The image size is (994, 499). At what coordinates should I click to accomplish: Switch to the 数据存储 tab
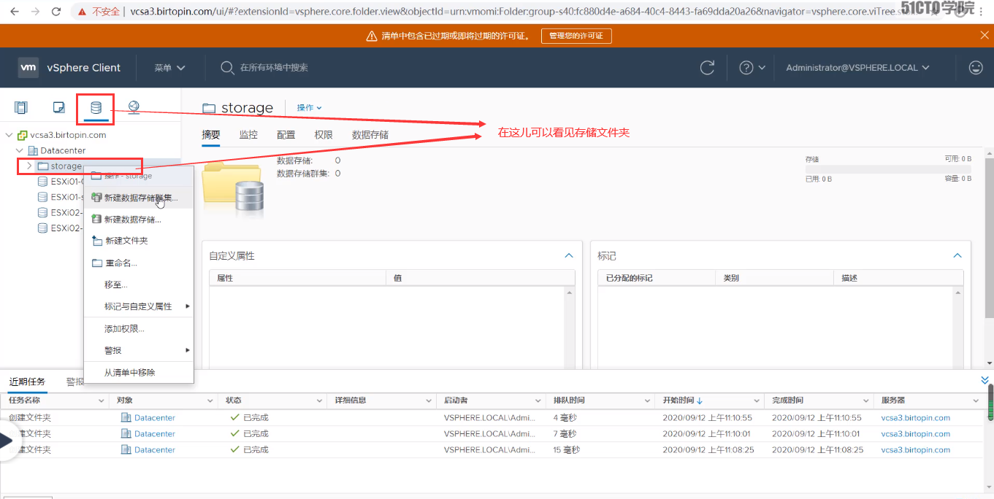(x=370, y=135)
